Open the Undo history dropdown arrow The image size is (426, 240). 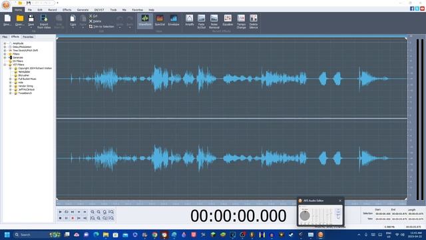(120, 27)
